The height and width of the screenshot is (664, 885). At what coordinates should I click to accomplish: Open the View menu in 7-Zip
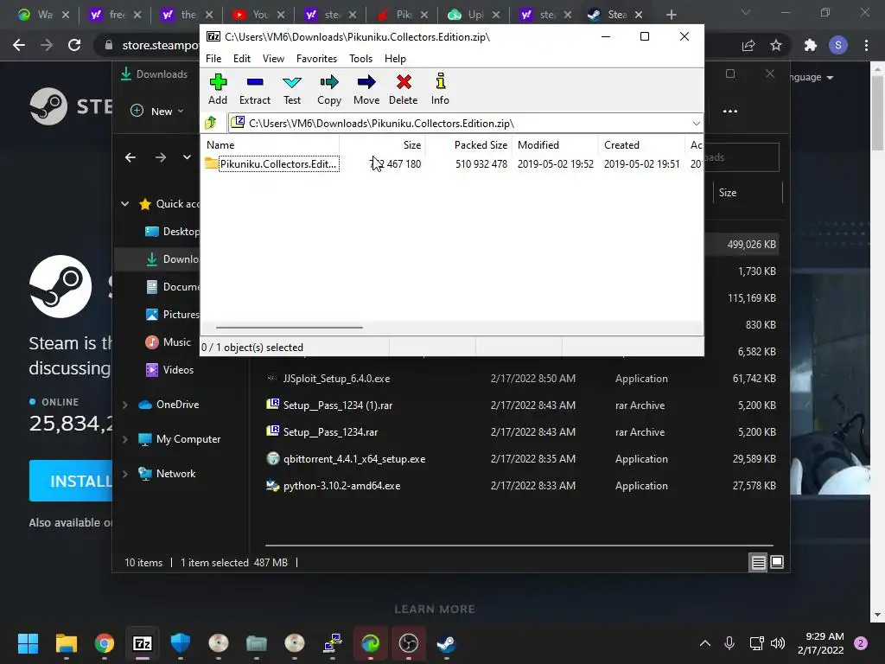273,59
